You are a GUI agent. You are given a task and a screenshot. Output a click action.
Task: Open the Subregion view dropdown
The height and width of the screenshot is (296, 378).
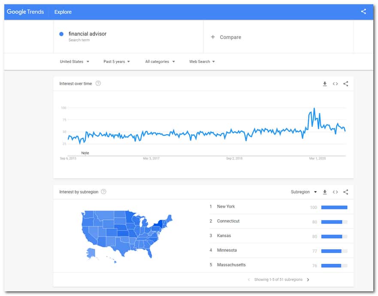point(305,192)
